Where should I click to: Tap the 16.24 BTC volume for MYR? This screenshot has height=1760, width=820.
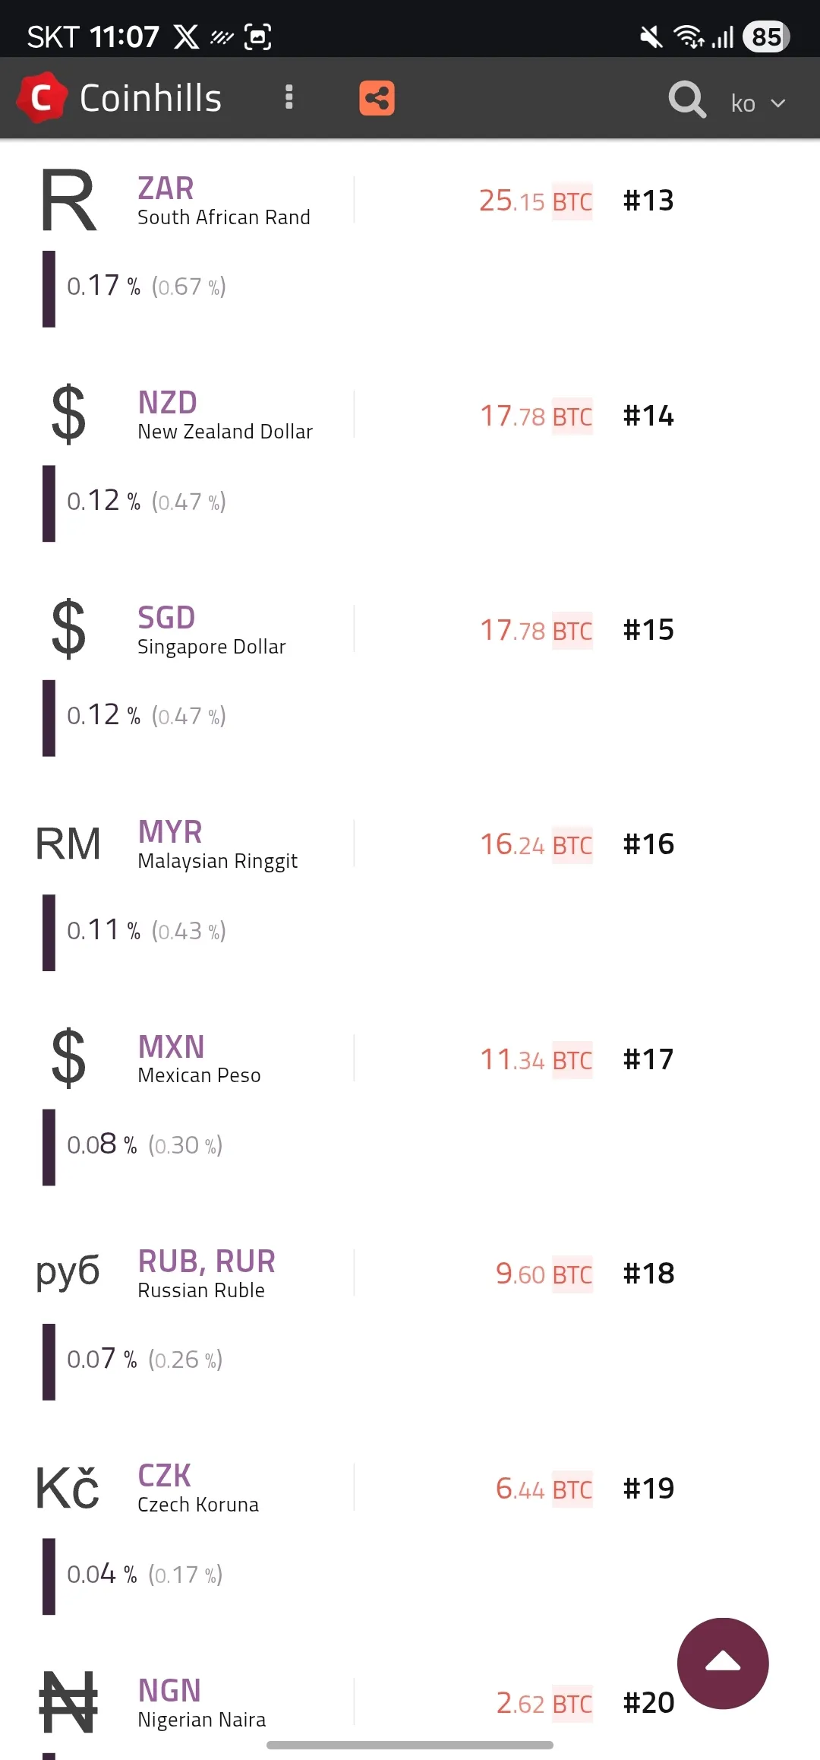coord(535,844)
